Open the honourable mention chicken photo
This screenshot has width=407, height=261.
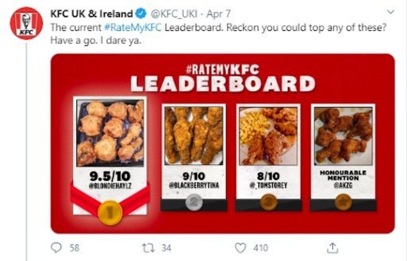(344, 135)
